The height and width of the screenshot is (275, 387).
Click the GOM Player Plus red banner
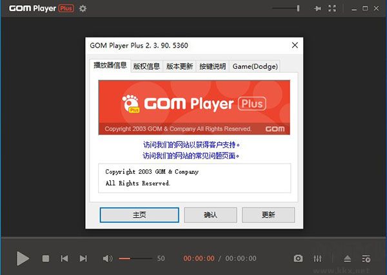pos(194,108)
